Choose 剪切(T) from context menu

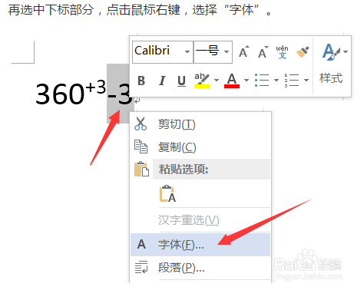200,124
